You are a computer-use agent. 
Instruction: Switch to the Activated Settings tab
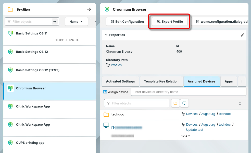coord(120,81)
